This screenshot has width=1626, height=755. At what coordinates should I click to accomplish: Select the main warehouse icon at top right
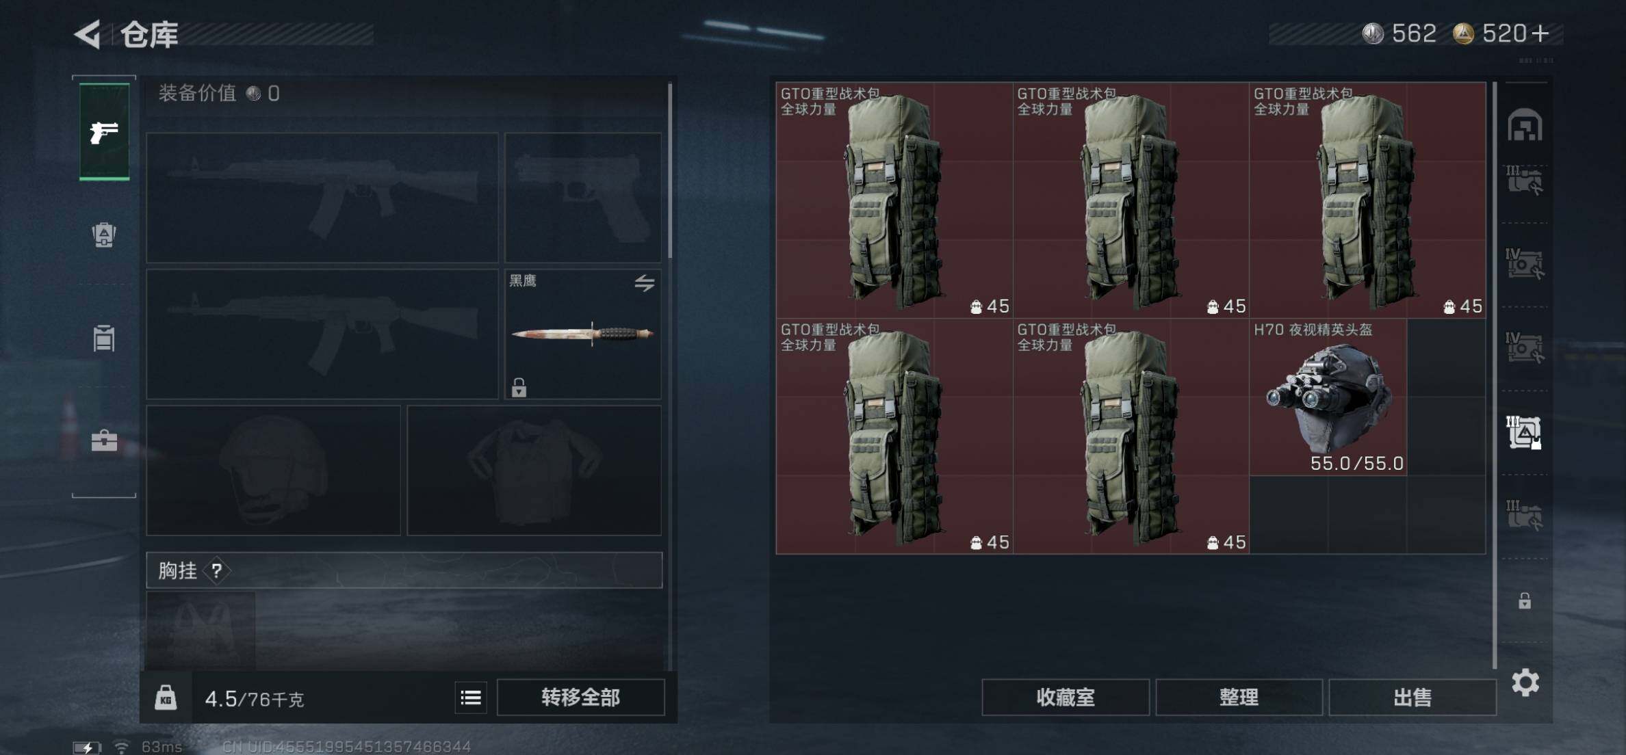[x=1525, y=125]
